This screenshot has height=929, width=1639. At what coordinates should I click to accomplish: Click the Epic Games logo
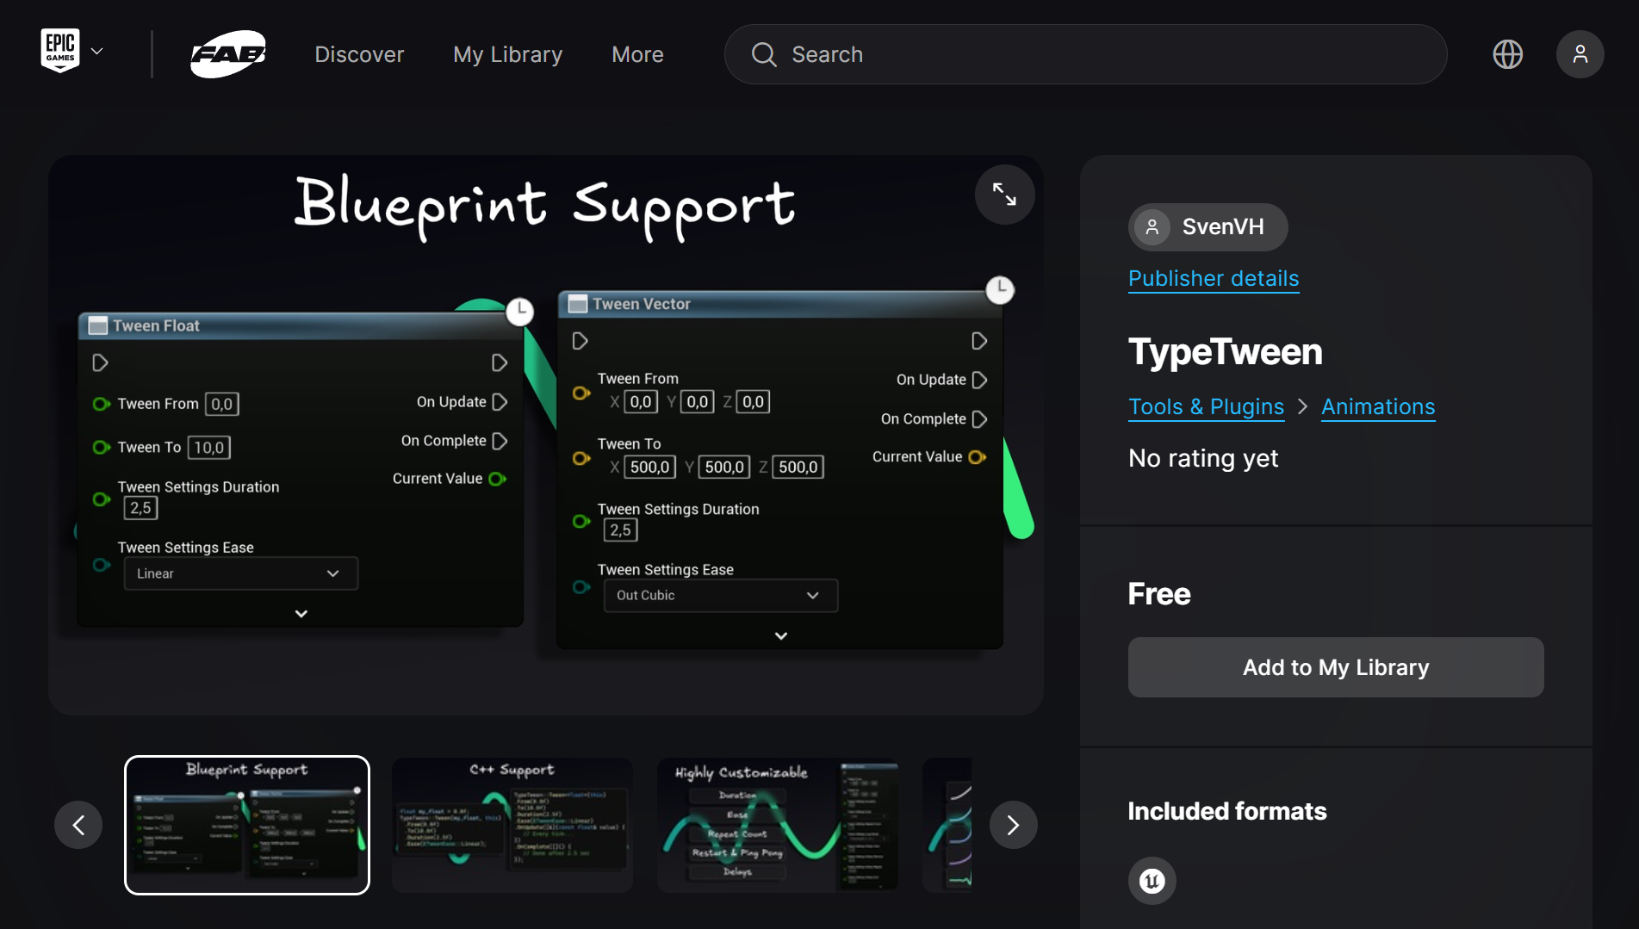pyautogui.click(x=60, y=51)
